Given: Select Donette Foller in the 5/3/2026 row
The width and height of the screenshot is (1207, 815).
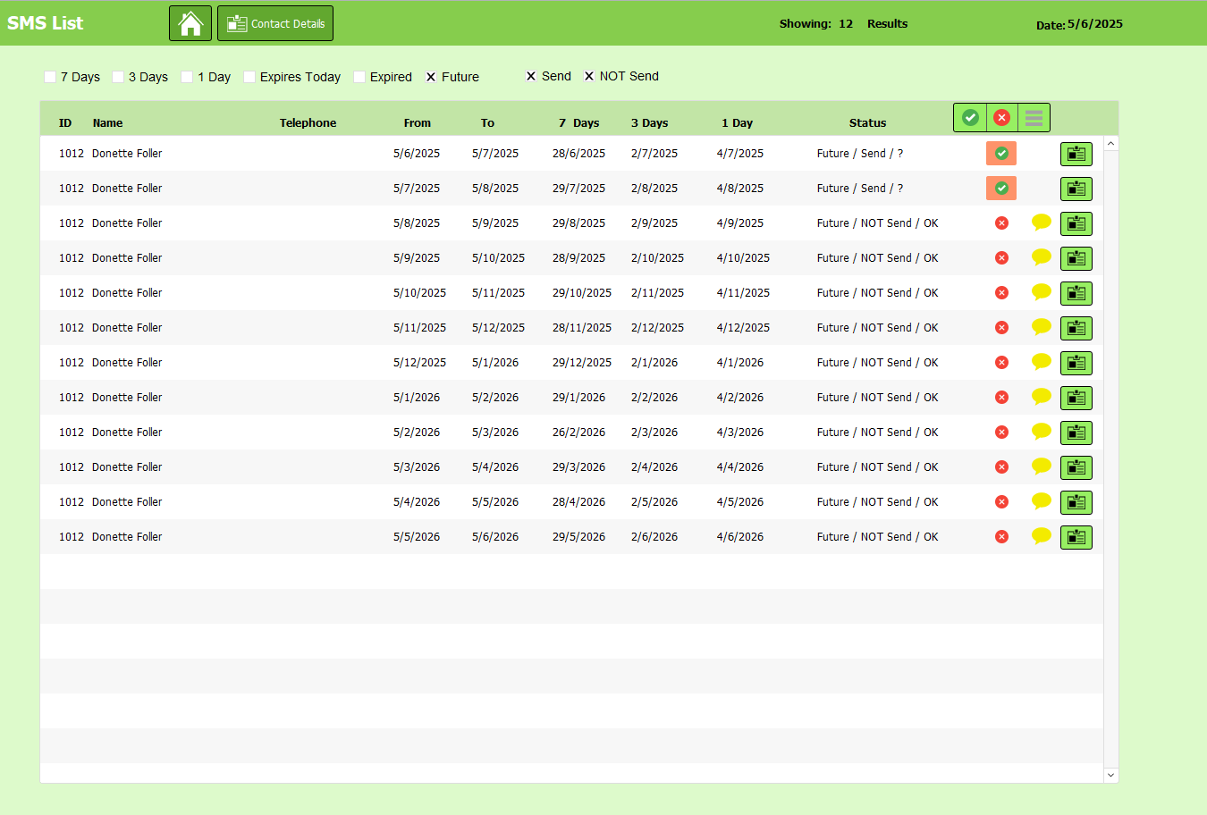Looking at the screenshot, I should (x=127, y=467).
